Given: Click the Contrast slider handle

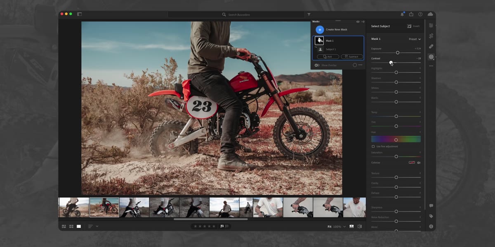Looking at the screenshot, I should click(x=391, y=63).
